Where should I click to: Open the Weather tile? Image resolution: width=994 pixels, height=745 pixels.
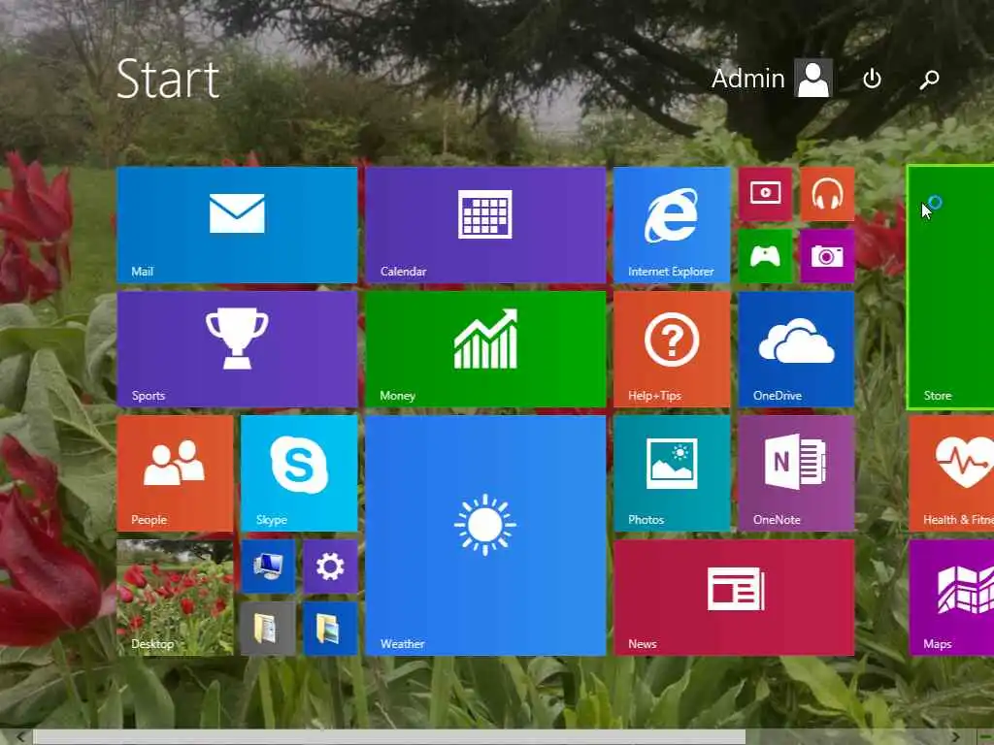(x=485, y=535)
